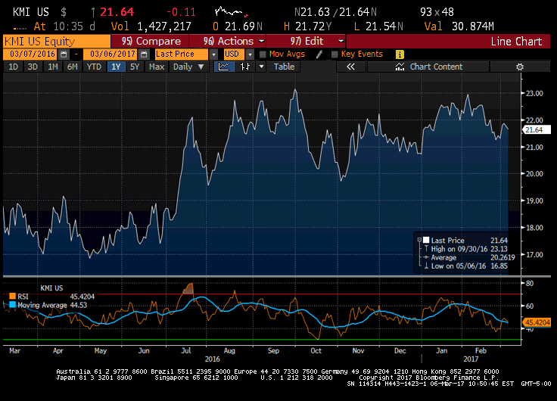The height and width of the screenshot is (401, 557).
Task: Click the Chart Content button label
Action: (436, 67)
